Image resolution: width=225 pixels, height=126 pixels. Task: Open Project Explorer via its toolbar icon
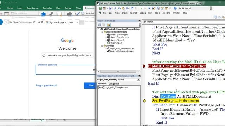pyautogui.click(x=158, y=8)
